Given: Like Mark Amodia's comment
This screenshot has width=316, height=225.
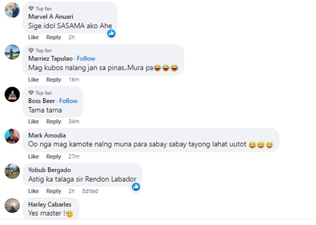Looking at the screenshot, I should tap(33, 156).
